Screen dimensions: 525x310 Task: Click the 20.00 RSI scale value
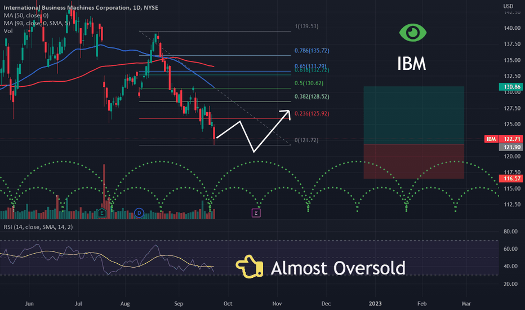[510, 284]
